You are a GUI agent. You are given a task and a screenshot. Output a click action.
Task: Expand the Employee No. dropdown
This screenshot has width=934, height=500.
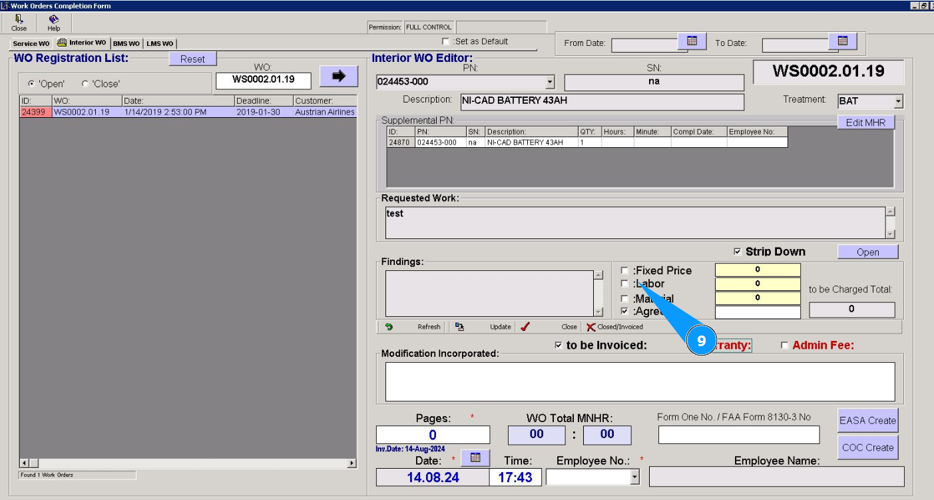click(x=634, y=477)
